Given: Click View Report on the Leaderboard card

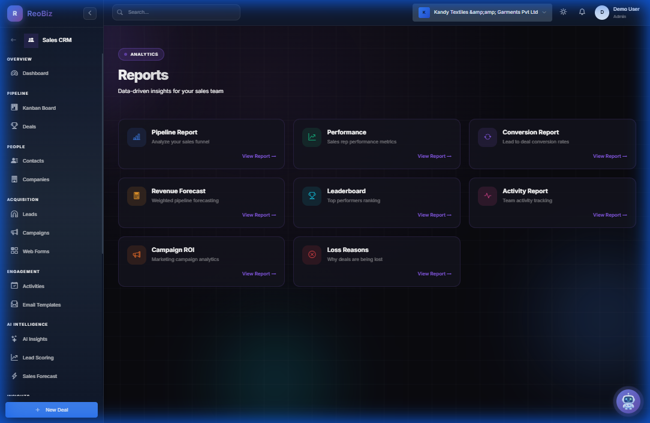Looking at the screenshot, I should [434, 215].
